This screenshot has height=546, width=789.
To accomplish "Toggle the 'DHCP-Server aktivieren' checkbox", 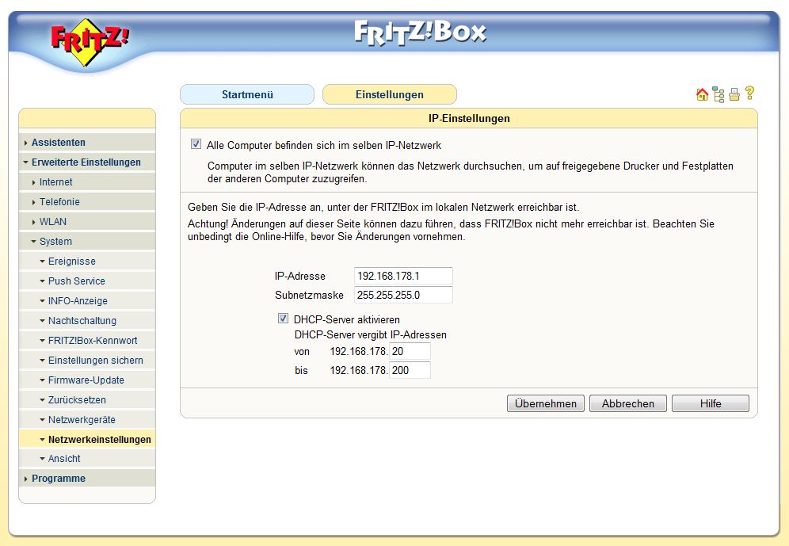I will 284,319.
